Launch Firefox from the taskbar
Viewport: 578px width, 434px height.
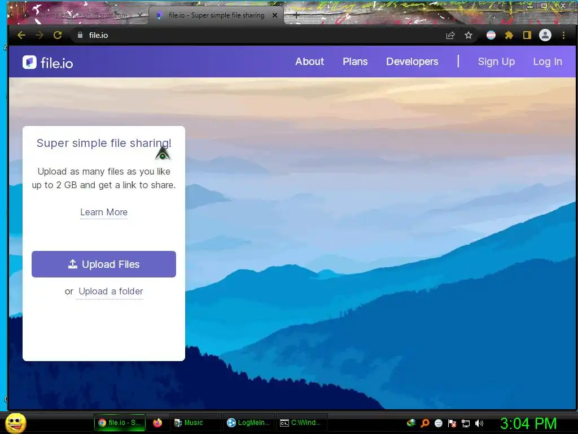point(157,423)
